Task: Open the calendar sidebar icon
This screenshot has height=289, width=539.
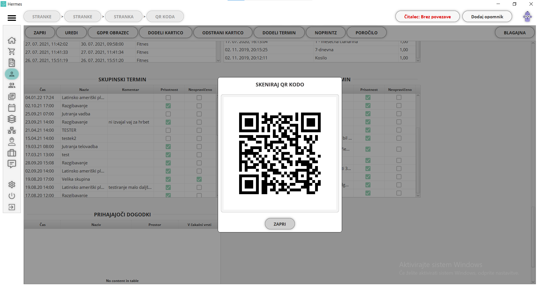Action: (12, 108)
